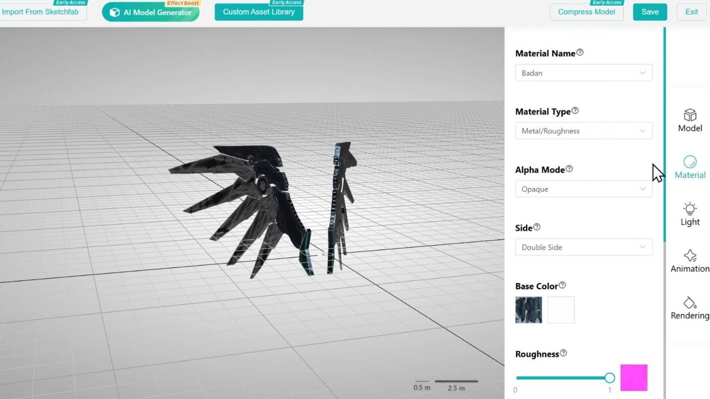
Task: Open the Rendering panel
Action: coord(689,307)
